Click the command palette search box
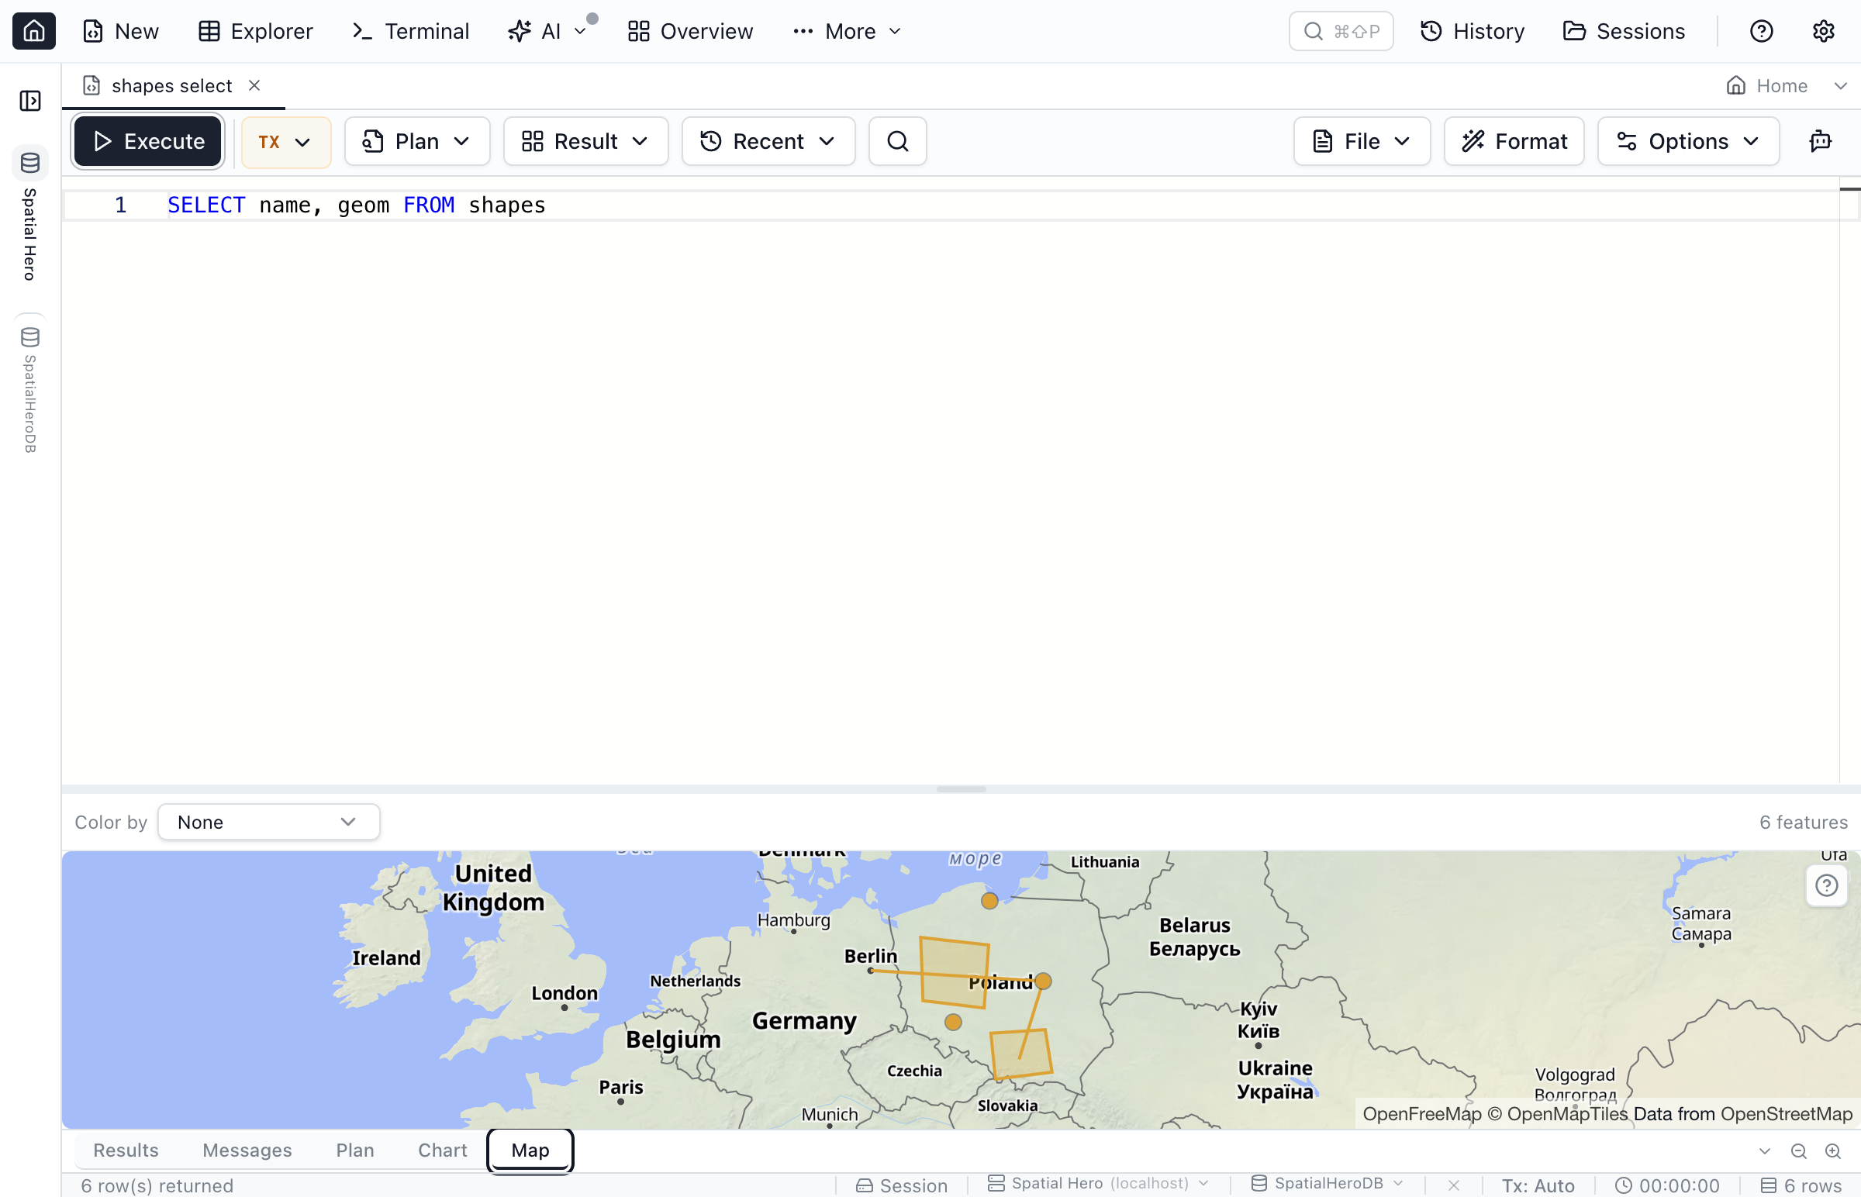Image resolution: width=1861 pixels, height=1197 pixels. (x=1340, y=31)
